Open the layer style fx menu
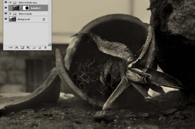Viewport: 195px width, 129px height. 16,47
